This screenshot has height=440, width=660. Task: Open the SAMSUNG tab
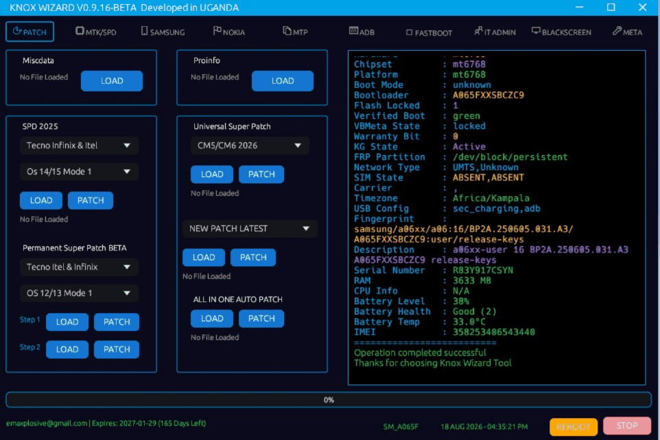163,32
